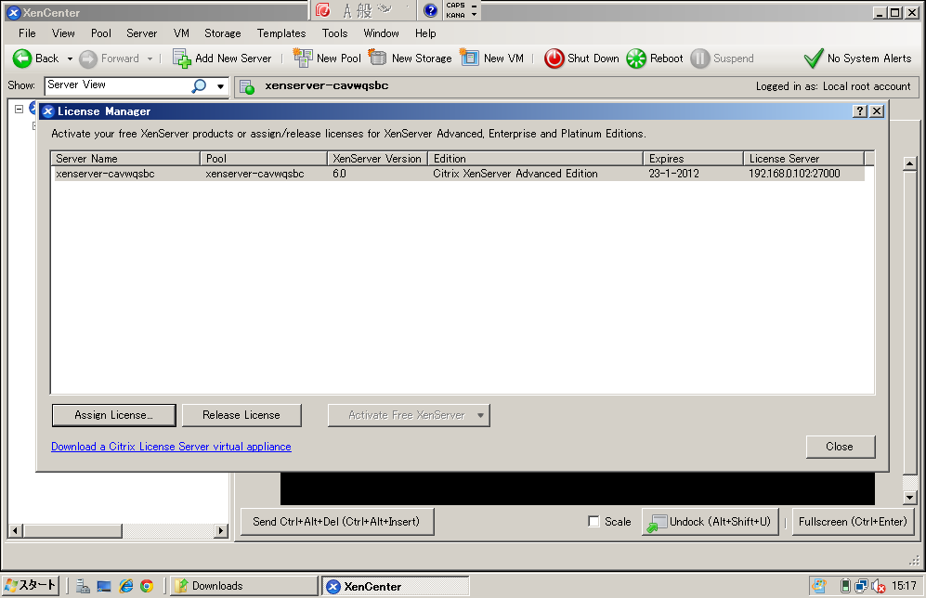Open the Windows Start button

[30, 586]
